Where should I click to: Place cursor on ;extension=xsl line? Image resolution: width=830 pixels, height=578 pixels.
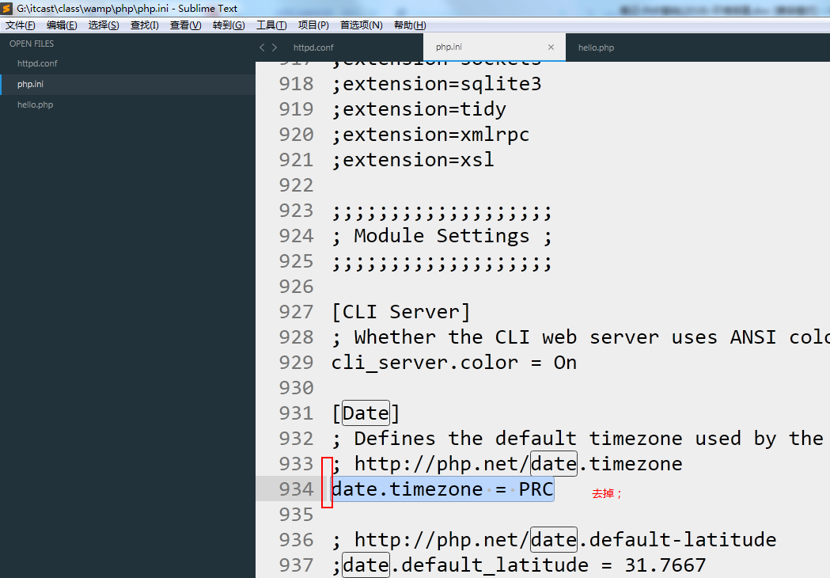(413, 160)
